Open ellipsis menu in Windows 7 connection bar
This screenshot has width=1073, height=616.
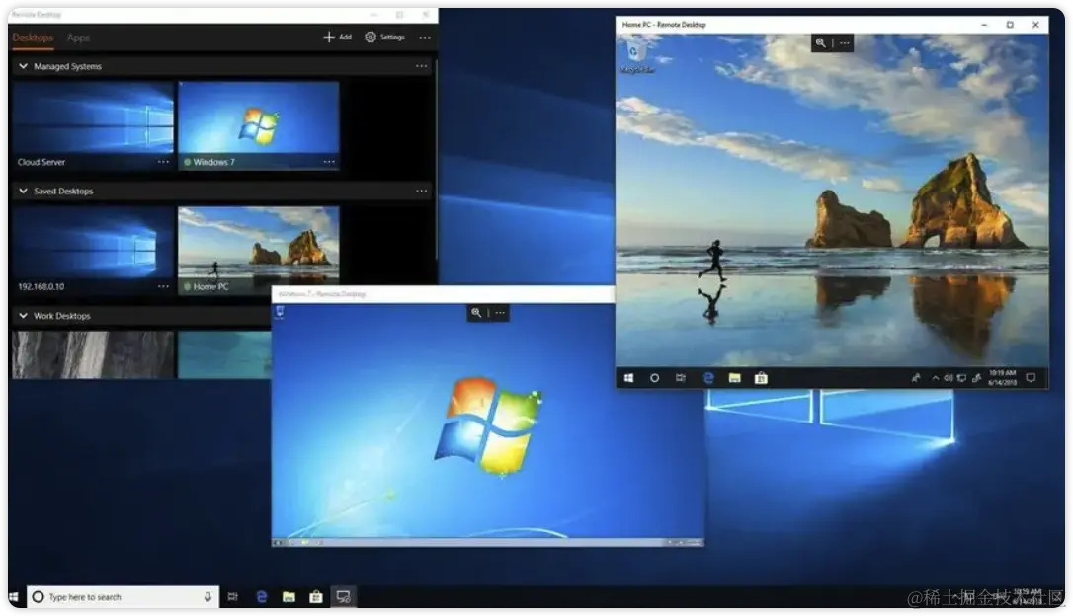tap(500, 313)
